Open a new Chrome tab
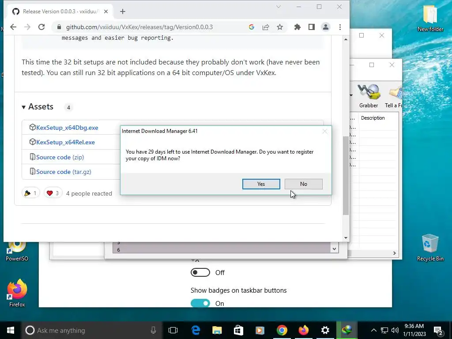 click(x=123, y=11)
